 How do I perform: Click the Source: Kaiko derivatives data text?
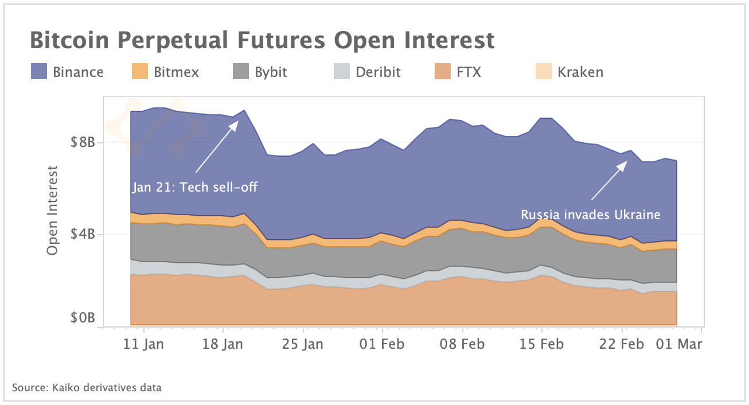[x=87, y=388]
